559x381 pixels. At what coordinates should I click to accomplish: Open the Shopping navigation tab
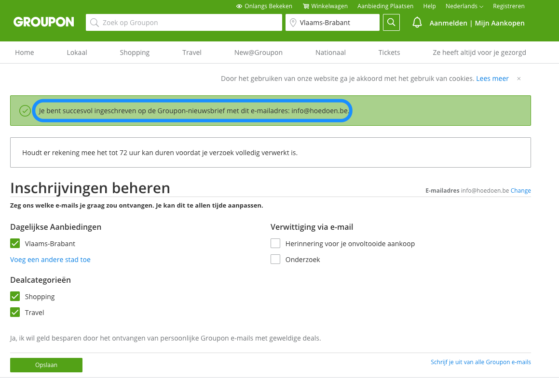pos(135,53)
